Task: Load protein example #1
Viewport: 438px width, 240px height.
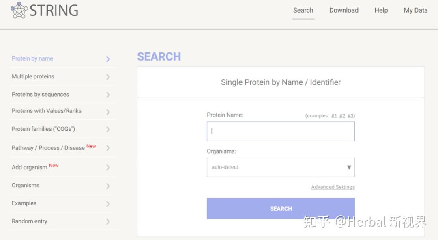Action: point(334,116)
